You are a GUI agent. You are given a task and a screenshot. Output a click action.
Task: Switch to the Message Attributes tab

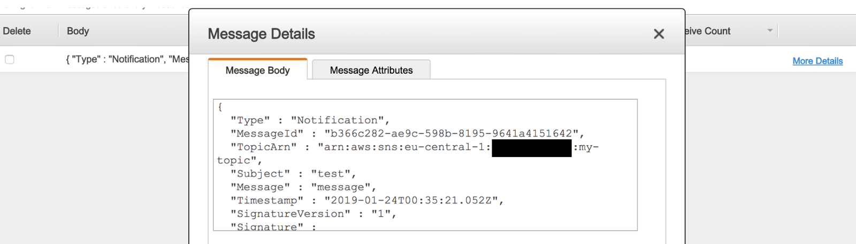(x=371, y=70)
